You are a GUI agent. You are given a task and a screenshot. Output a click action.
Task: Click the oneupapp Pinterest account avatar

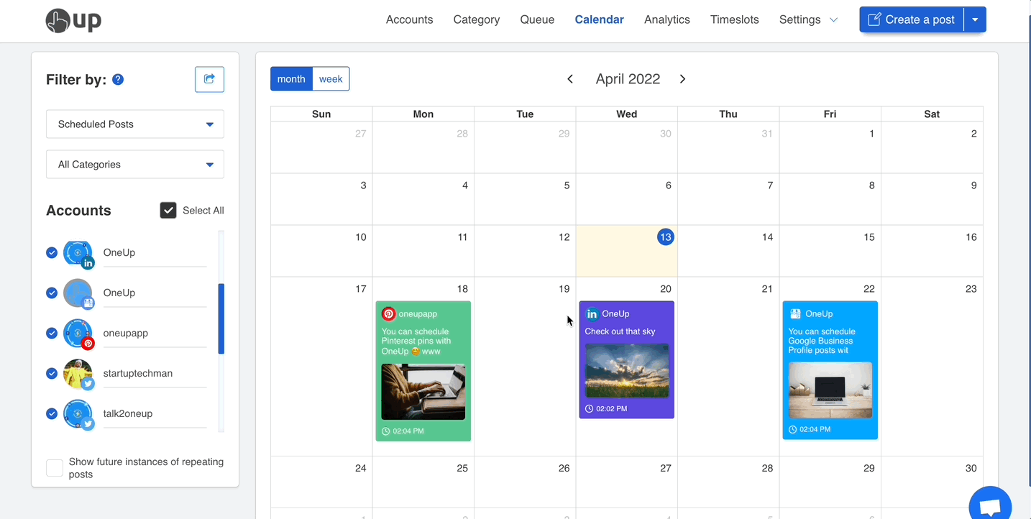click(x=78, y=334)
